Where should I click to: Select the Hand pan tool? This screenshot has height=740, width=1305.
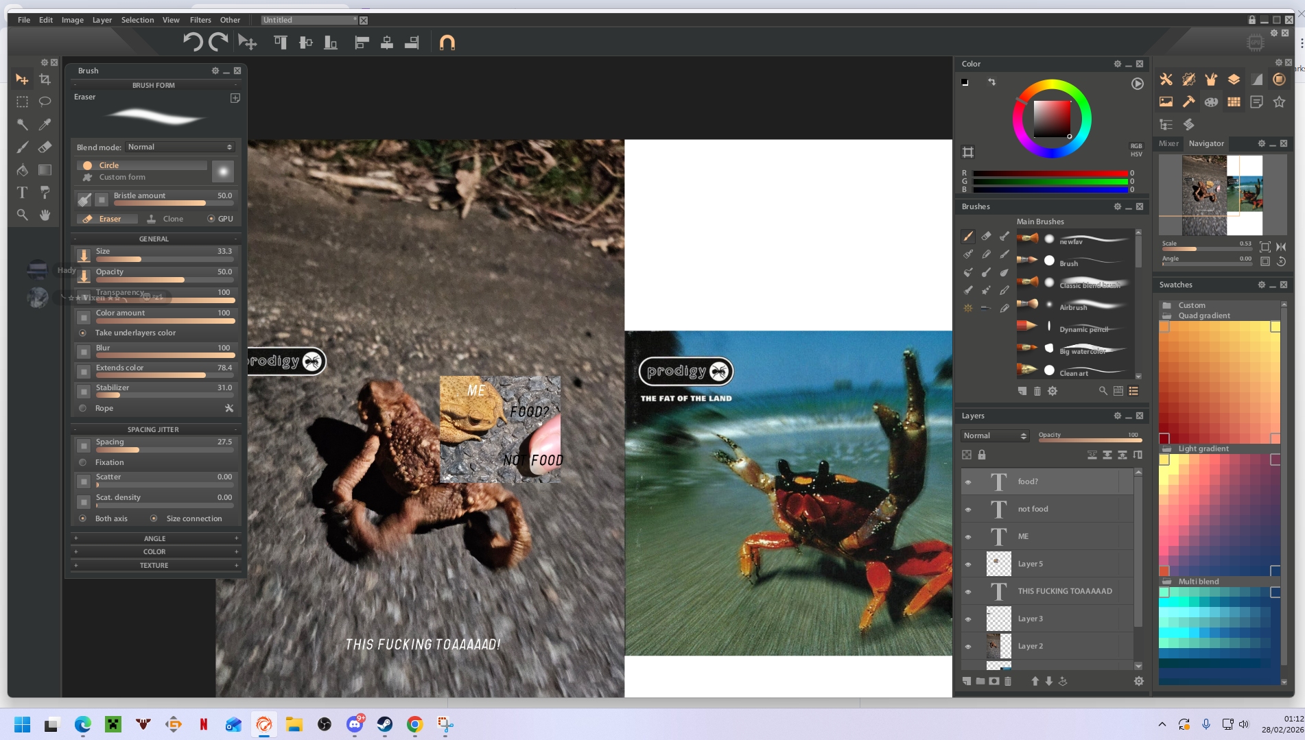click(x=45, y=215)
